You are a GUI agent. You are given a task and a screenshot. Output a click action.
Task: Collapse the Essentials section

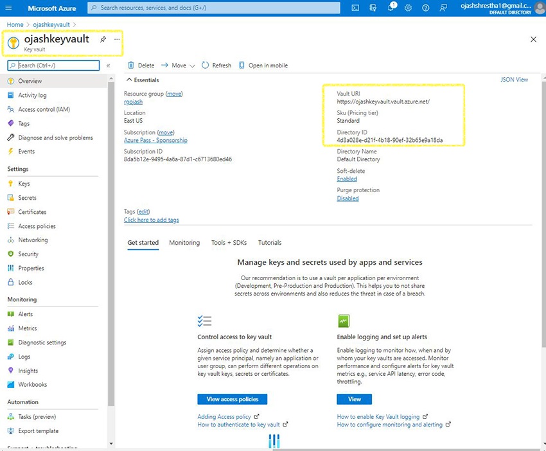[129, 80]
